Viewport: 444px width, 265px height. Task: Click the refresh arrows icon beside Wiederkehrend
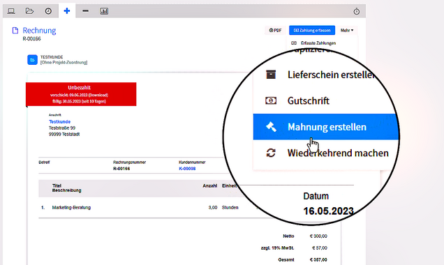271,153
